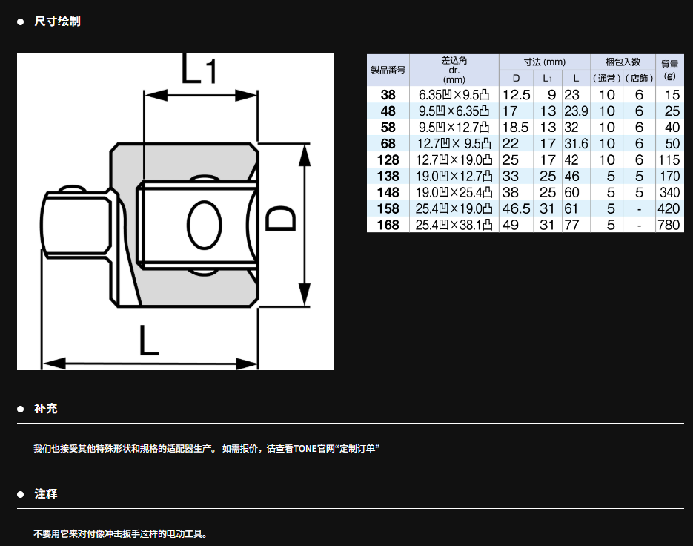Click product number 128 in the table
The height and width of the screenshot is (546, 693).
tap(388, 160)
